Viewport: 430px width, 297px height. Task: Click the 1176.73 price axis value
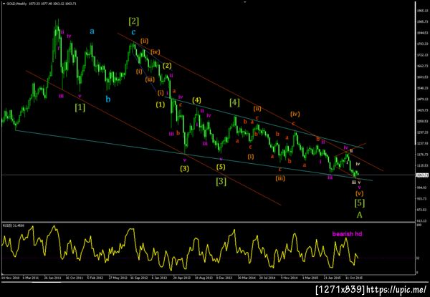coord(421,155)
